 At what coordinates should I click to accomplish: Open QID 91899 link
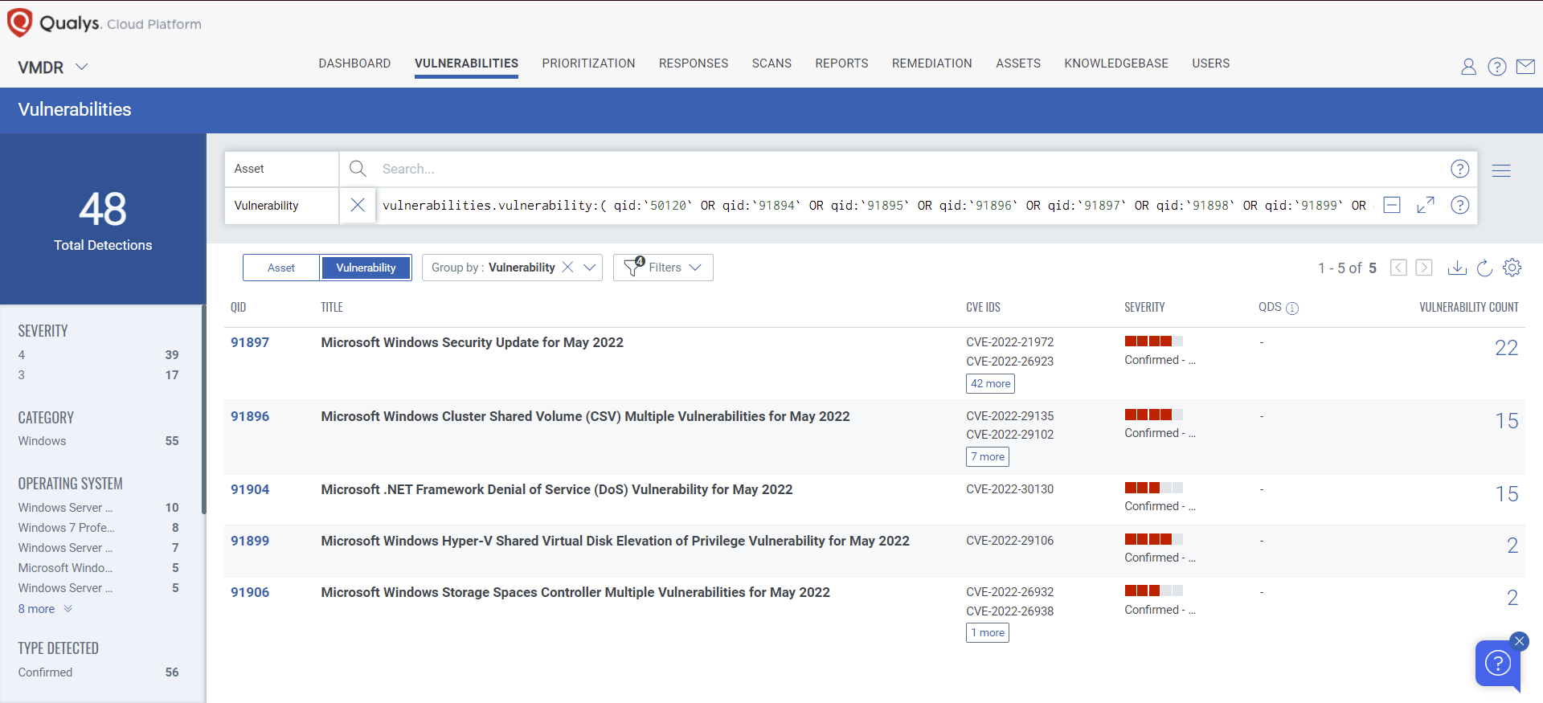click(x=250, y=541)
